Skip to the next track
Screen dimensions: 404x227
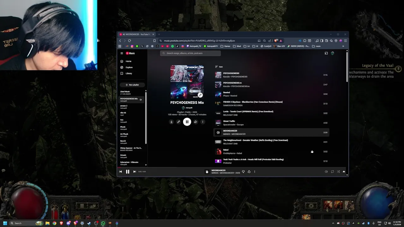click(x=134, y=172)
